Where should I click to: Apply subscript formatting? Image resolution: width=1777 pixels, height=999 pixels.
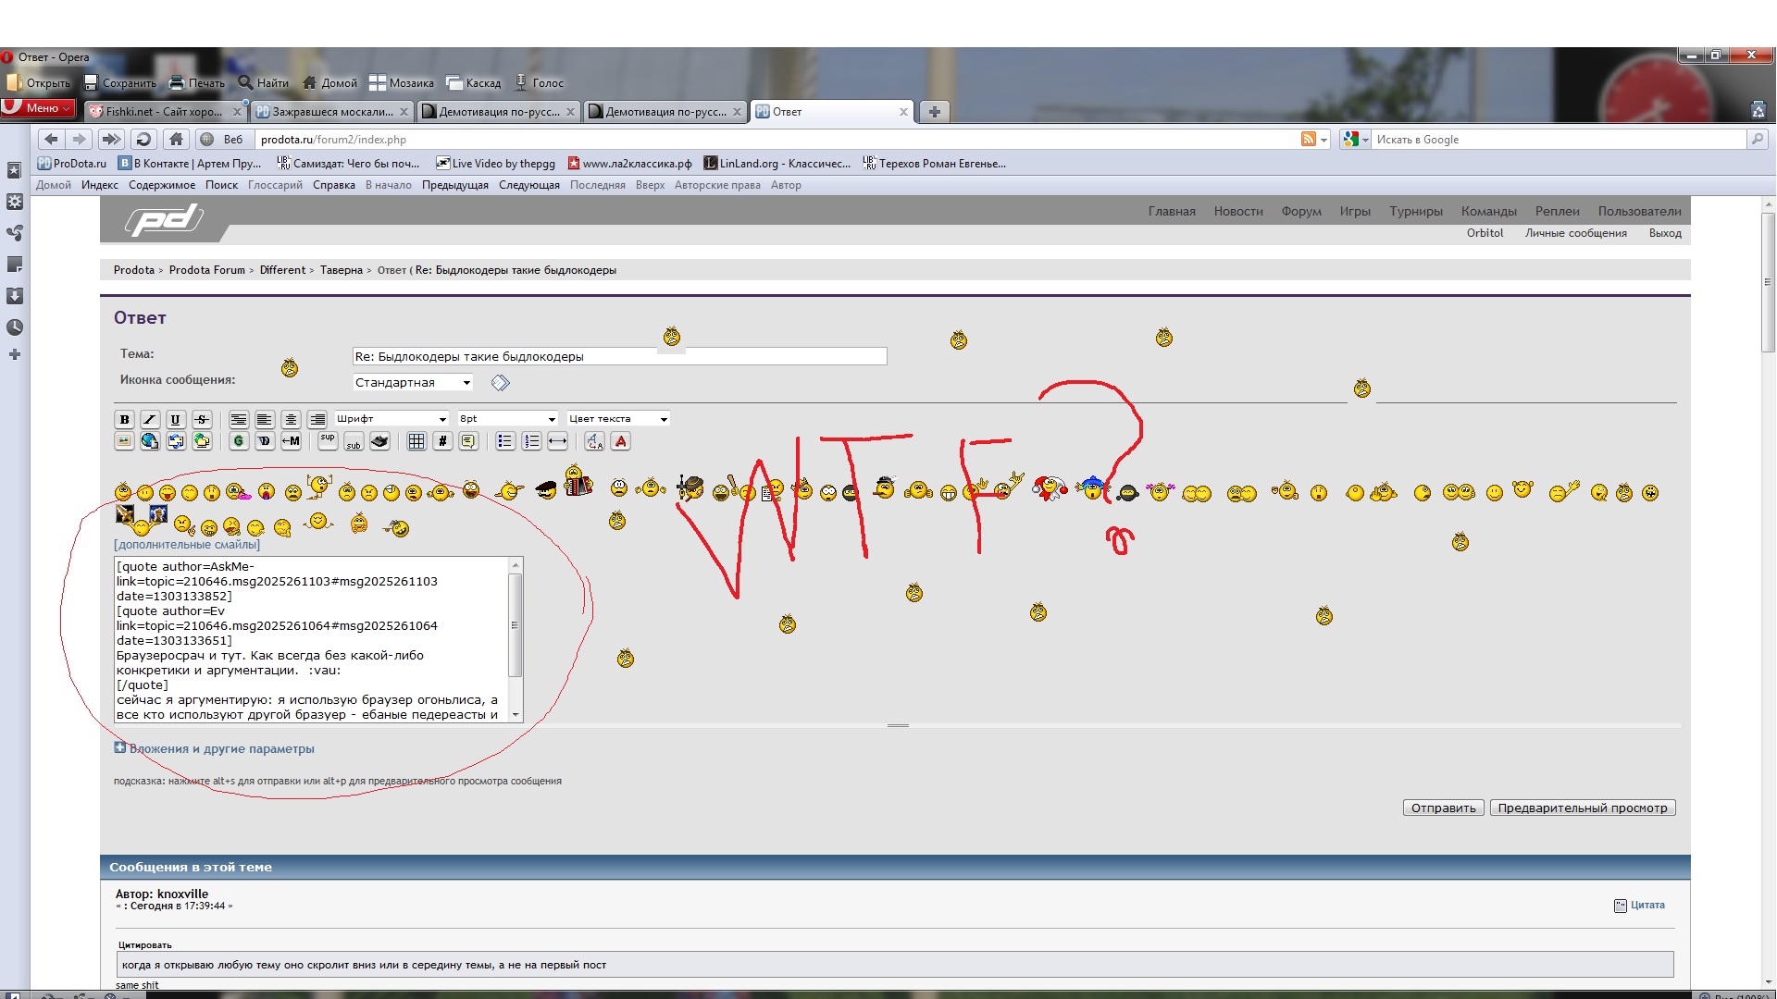[x=354, y=441]
